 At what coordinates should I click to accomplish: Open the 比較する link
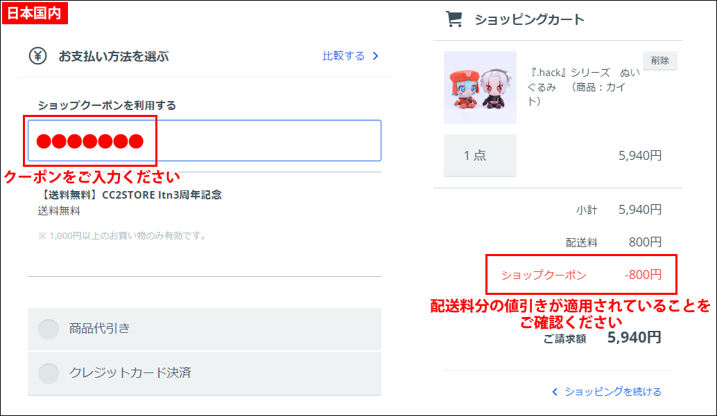pos(343,56)
